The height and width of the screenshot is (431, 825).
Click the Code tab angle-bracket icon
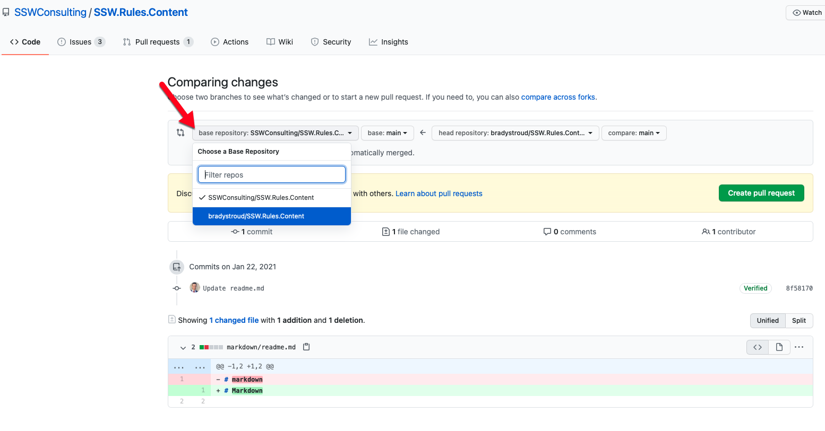click(x=14, y=42)
